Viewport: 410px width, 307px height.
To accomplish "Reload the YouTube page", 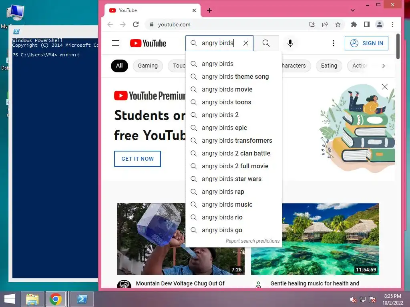I will point(136,24).
